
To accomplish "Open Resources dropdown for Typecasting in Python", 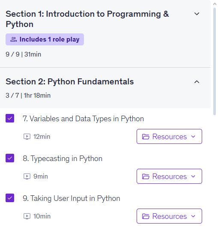I will (x=169, y=176).
